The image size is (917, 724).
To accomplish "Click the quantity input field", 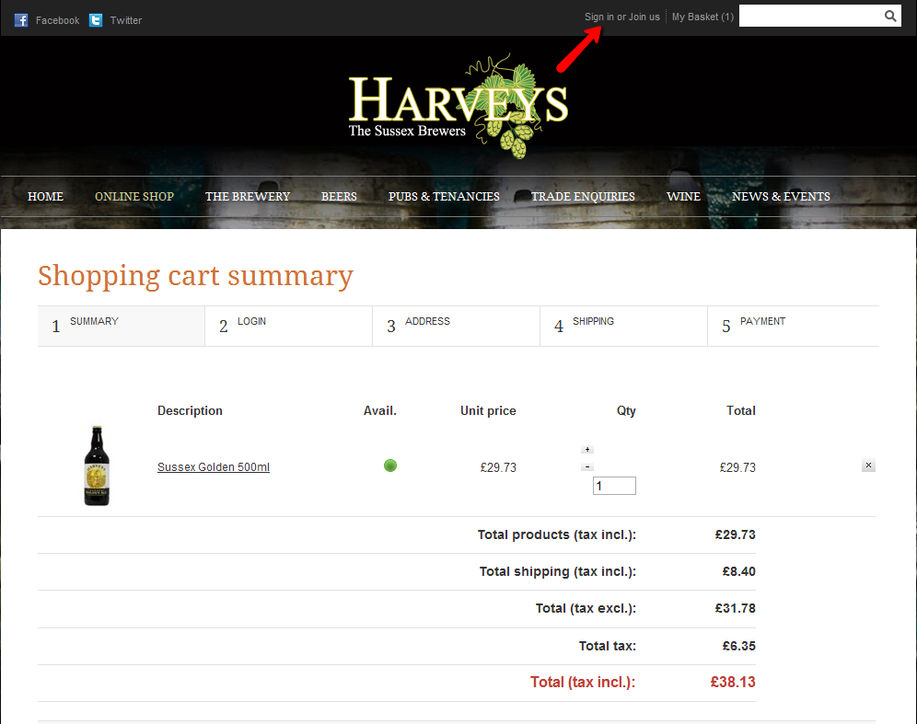I will click(x=614, y=486).
